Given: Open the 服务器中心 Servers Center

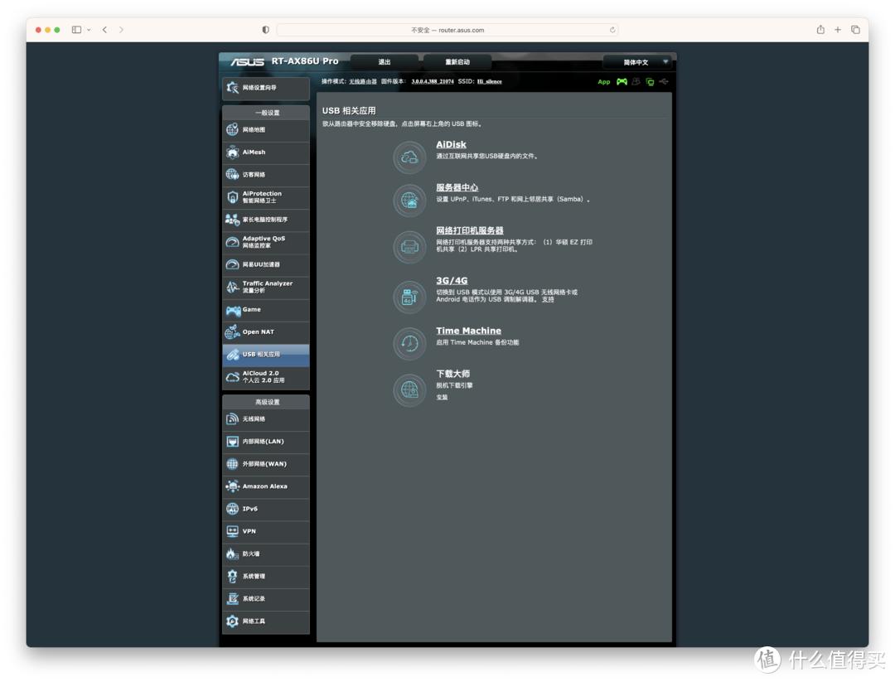Looking at the screenshot, I should click(x=457, y=188).
